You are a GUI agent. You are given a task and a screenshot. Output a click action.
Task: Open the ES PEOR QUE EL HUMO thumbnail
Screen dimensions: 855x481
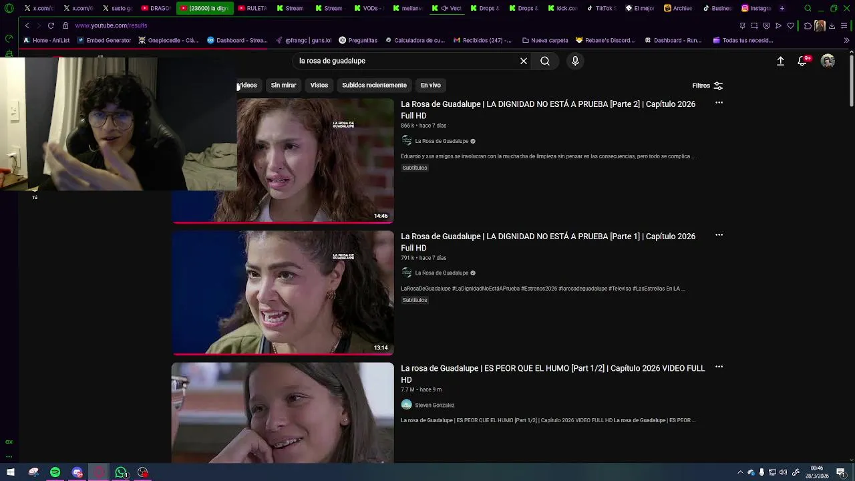click(283, 413)
